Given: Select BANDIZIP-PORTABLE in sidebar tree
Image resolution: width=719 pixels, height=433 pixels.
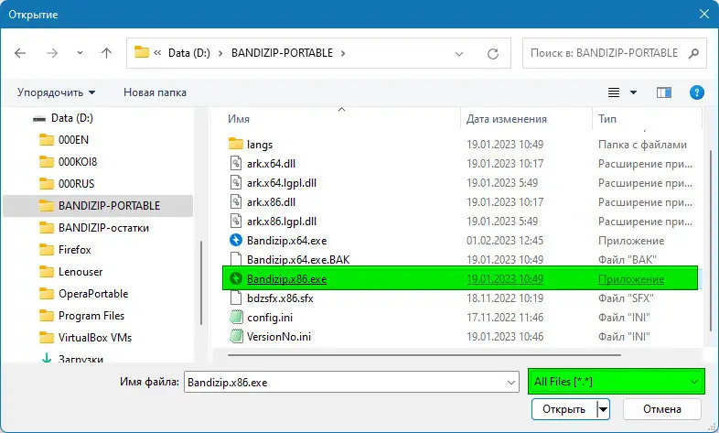Looking at the screenshot, I should click(97, 206).
